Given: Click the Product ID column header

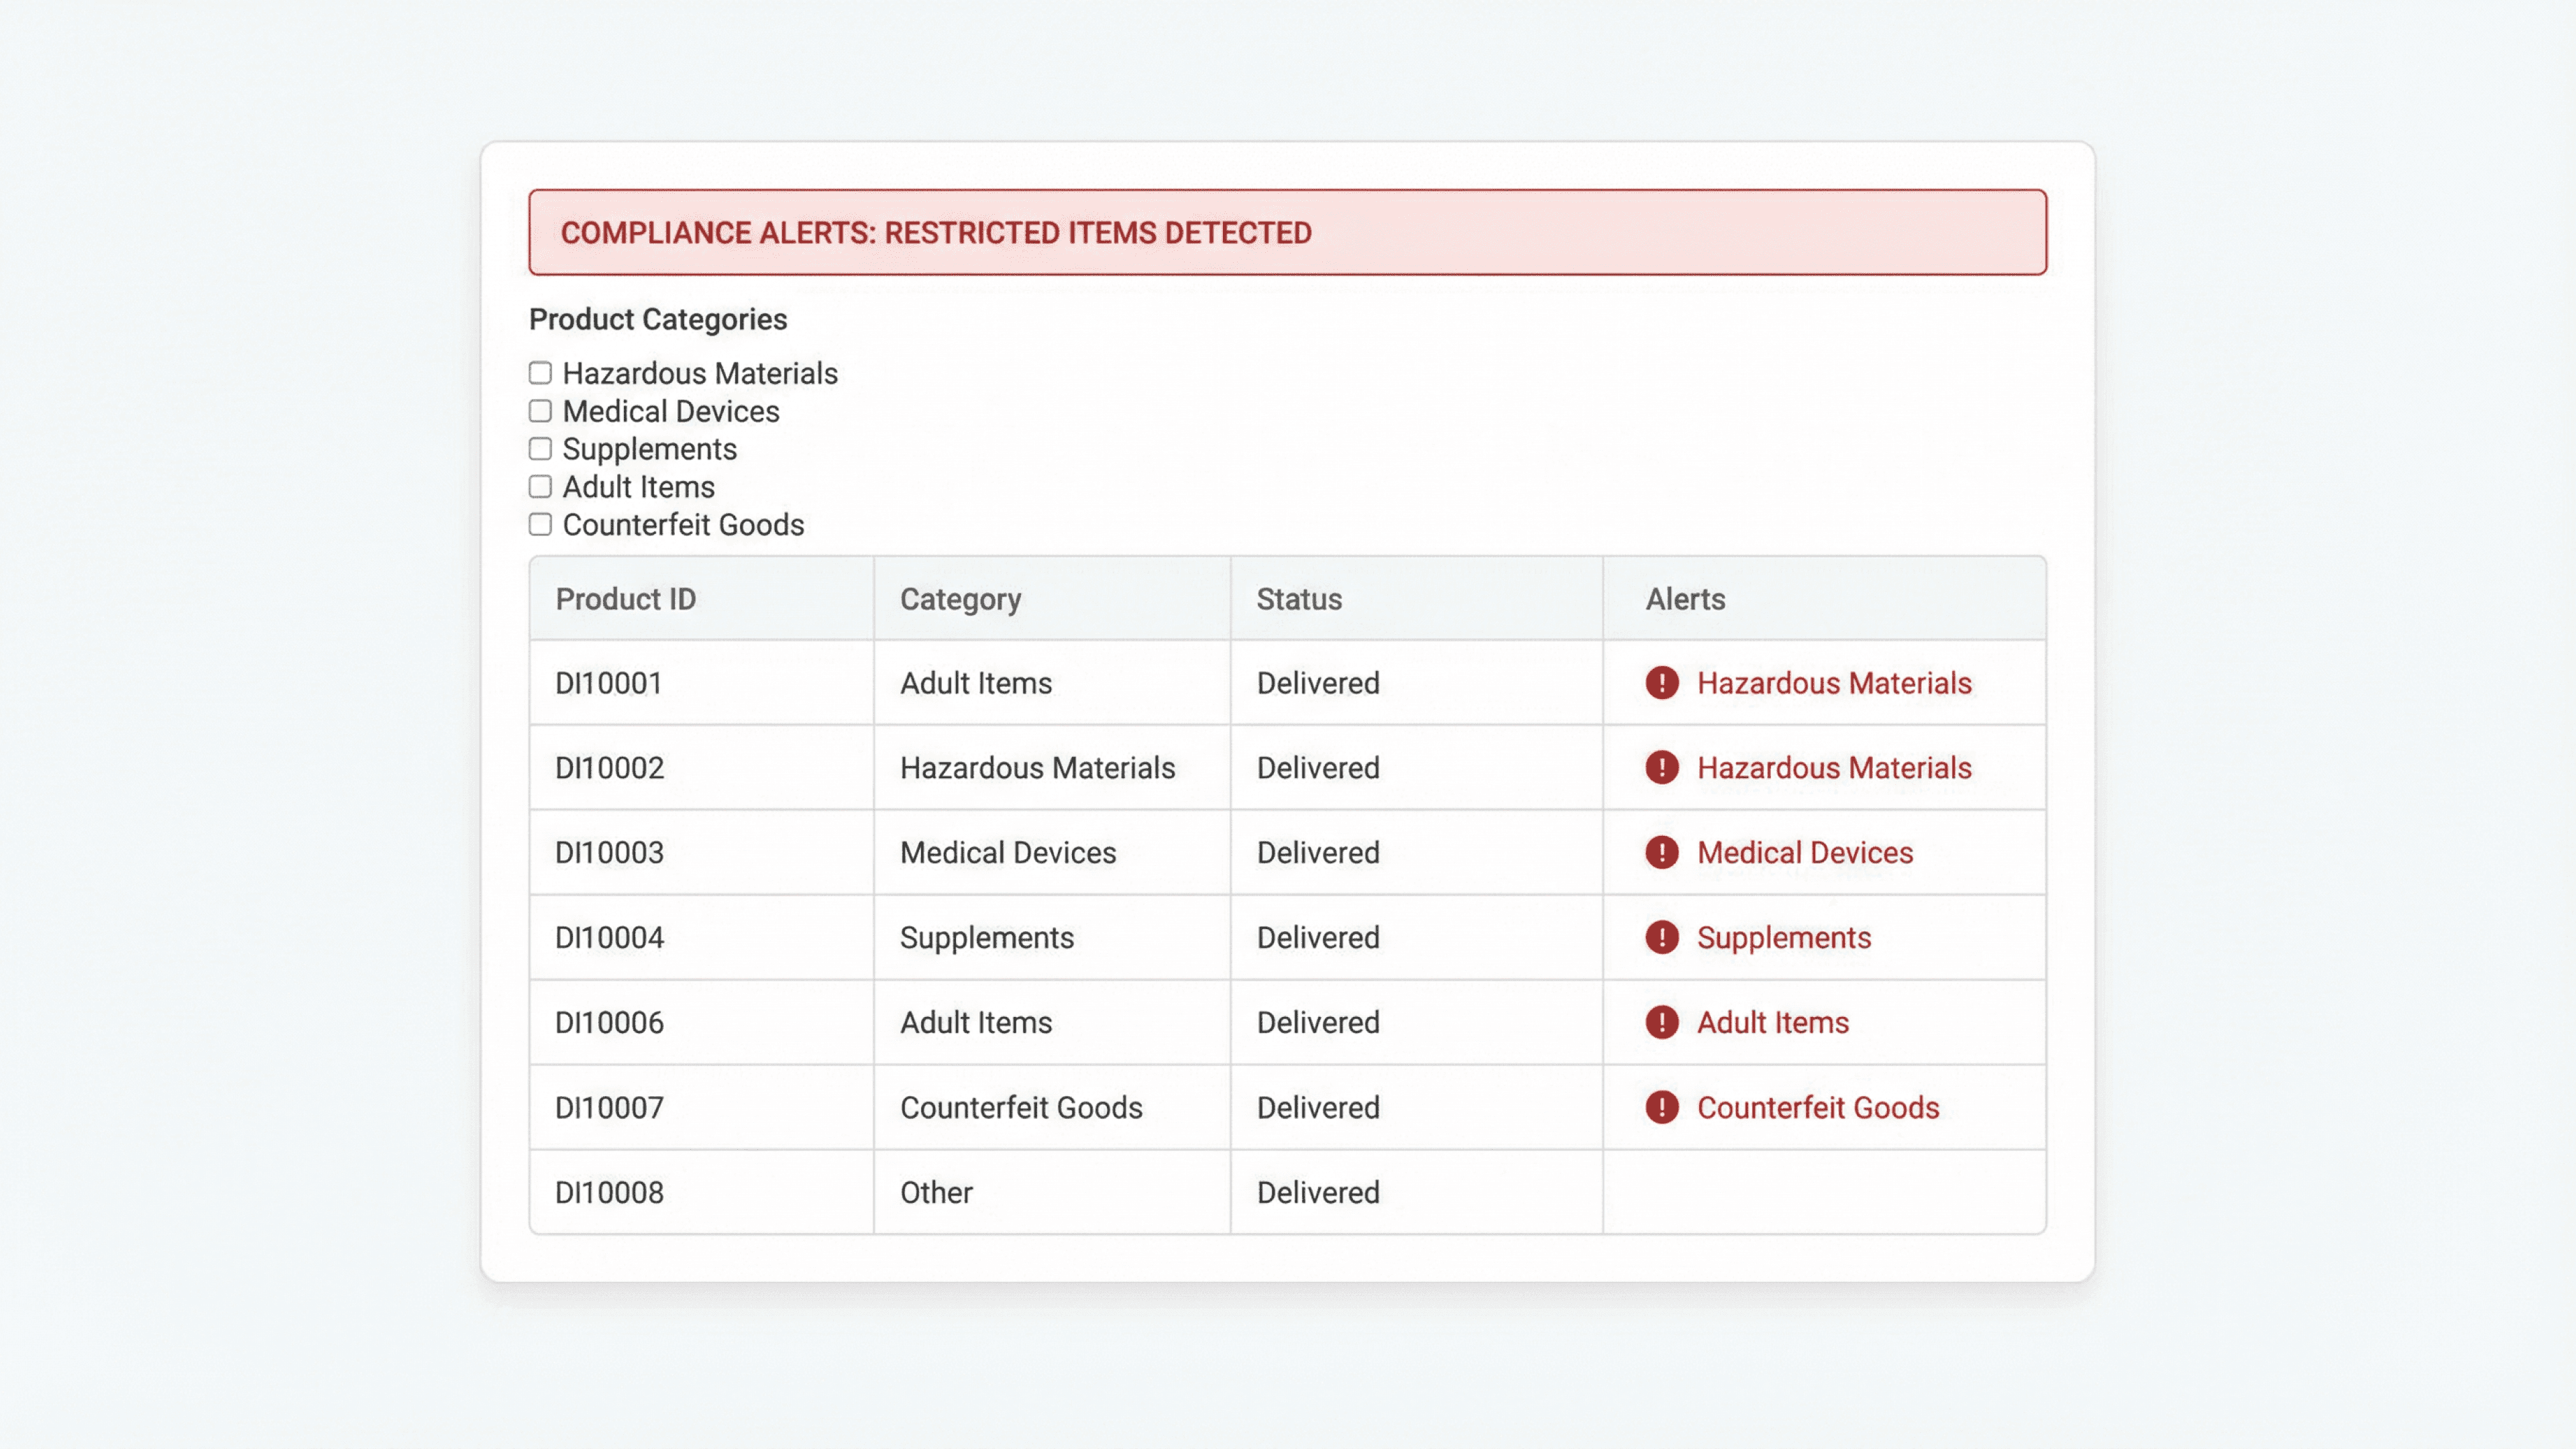Looking at the screenshot, I should [626, 599].
